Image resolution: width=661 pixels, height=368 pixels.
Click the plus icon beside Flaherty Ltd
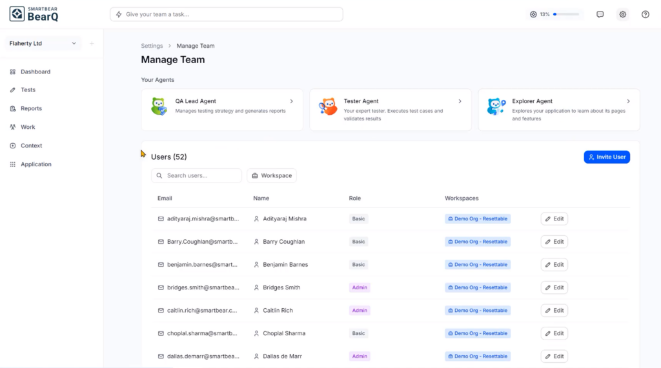click(92, 44)
